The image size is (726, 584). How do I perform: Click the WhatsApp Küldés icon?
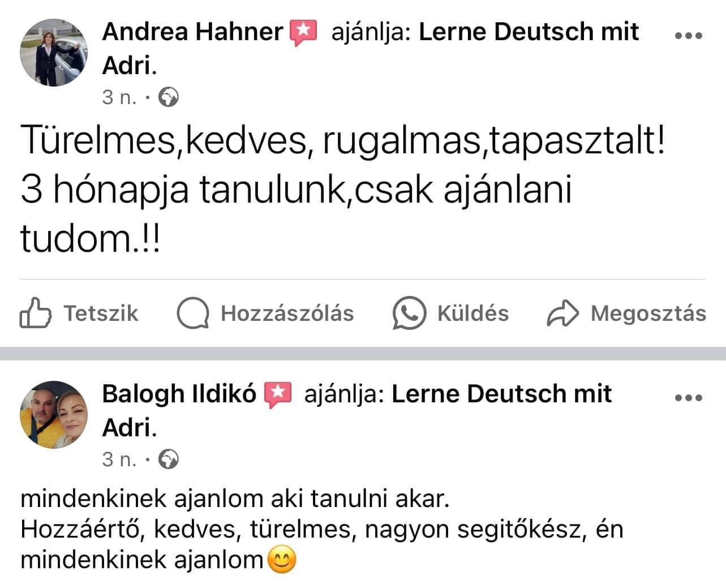coord(409,313)
